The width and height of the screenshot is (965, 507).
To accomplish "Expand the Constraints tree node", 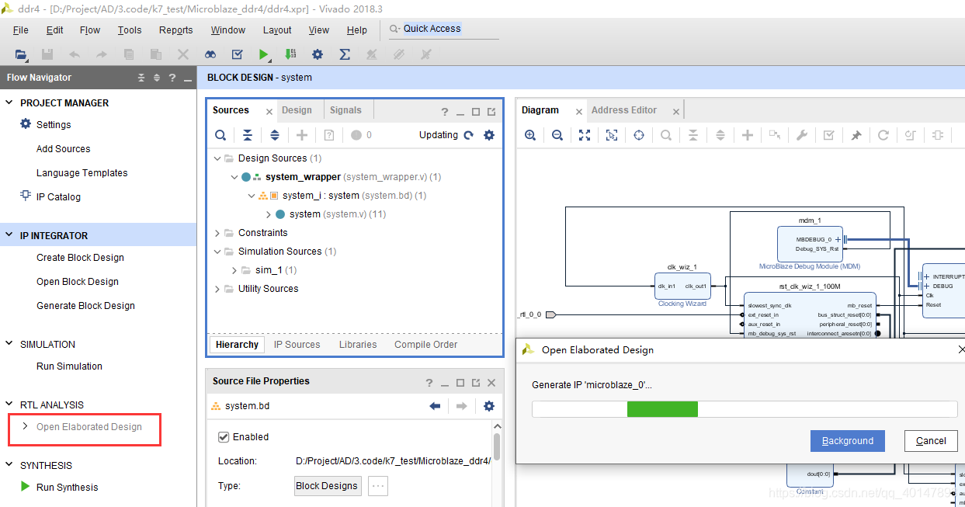I will point(217,232).
